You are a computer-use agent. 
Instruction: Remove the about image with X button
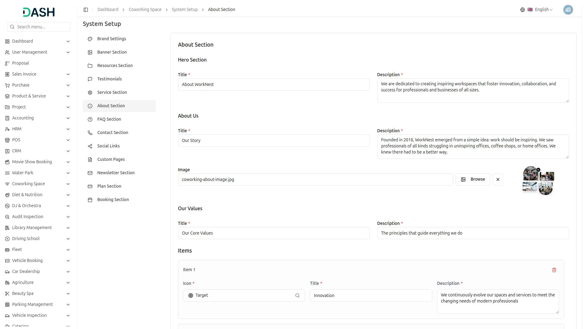(498, 179)
